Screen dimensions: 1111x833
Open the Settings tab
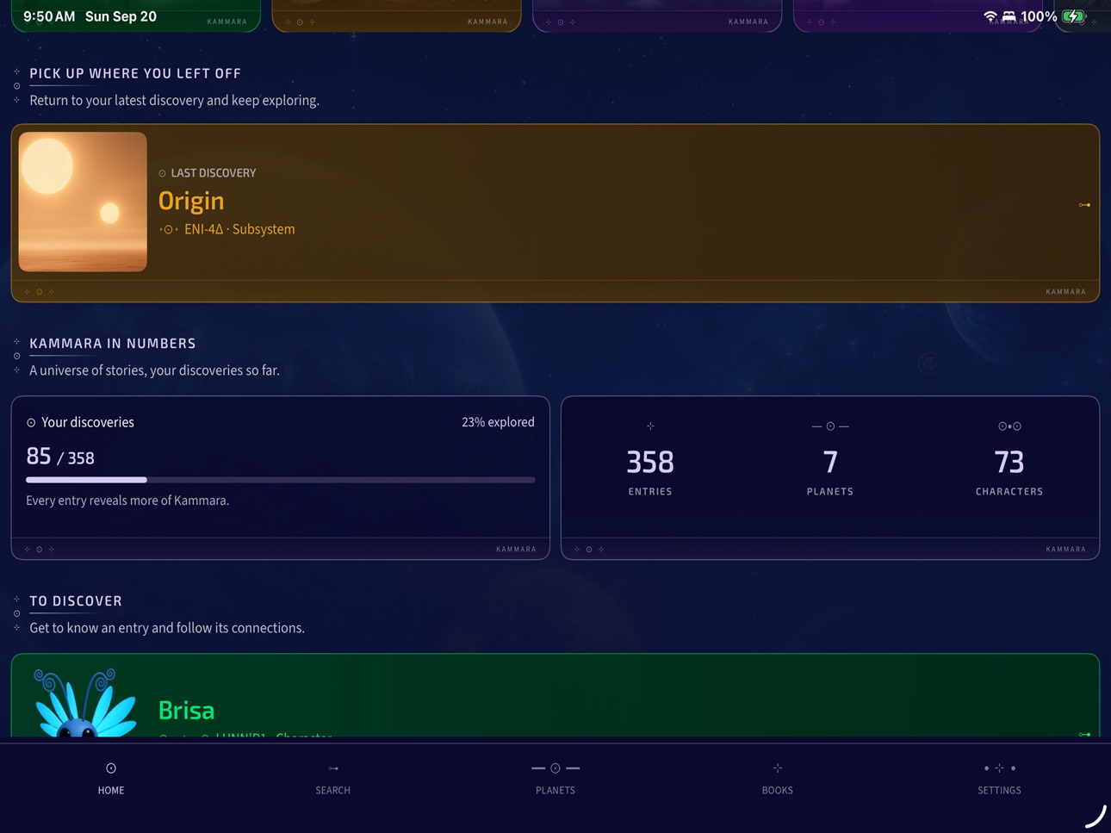(x=999, y=778)
